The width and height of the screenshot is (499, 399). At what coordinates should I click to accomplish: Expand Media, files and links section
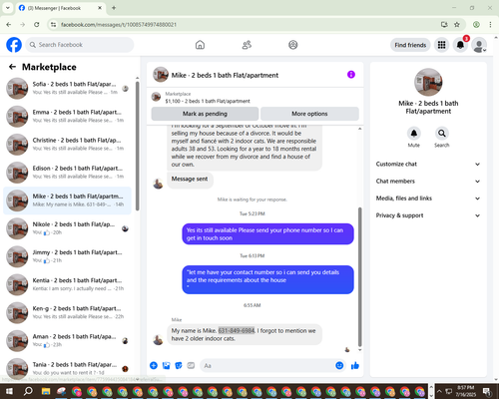point(428,199)
